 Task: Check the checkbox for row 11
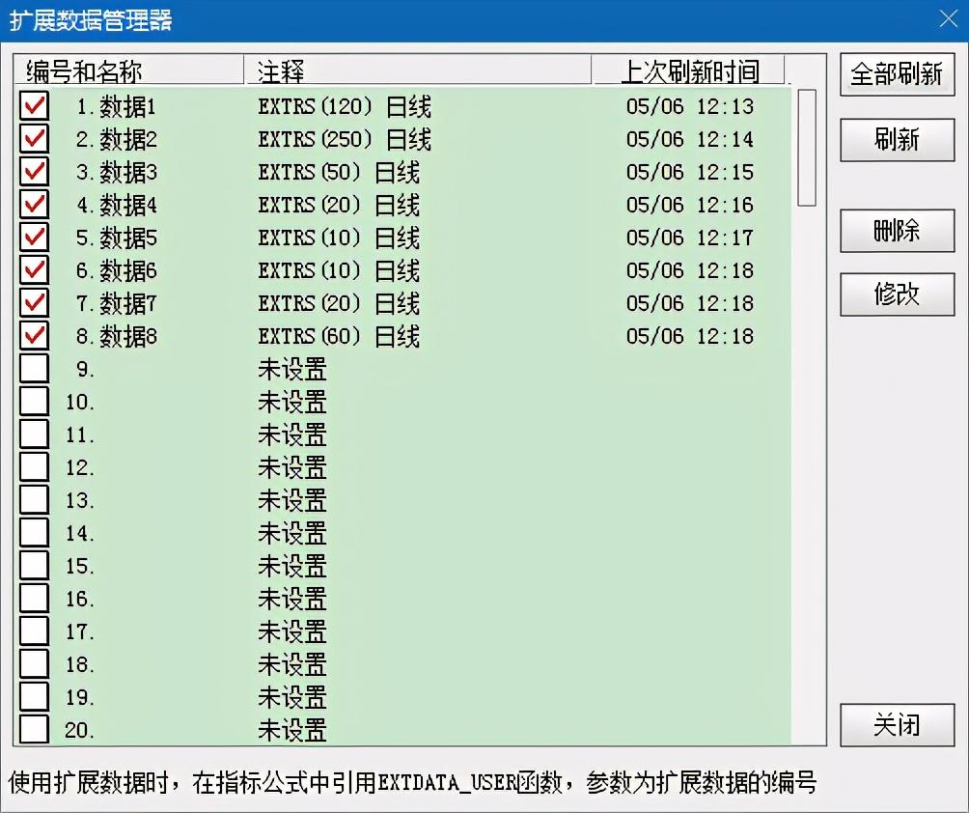(x=34, y=434)
